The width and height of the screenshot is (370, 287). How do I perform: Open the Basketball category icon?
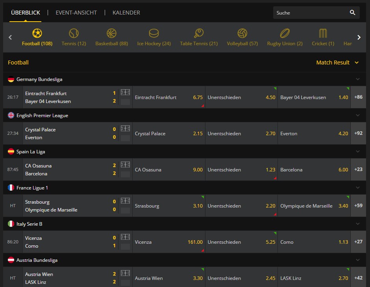coord(111,33)
